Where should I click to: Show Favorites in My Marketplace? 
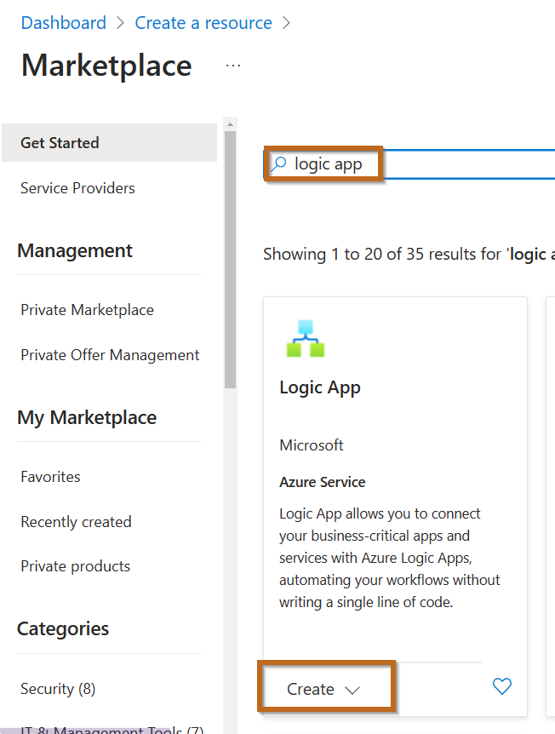click(x=50, y=477)
